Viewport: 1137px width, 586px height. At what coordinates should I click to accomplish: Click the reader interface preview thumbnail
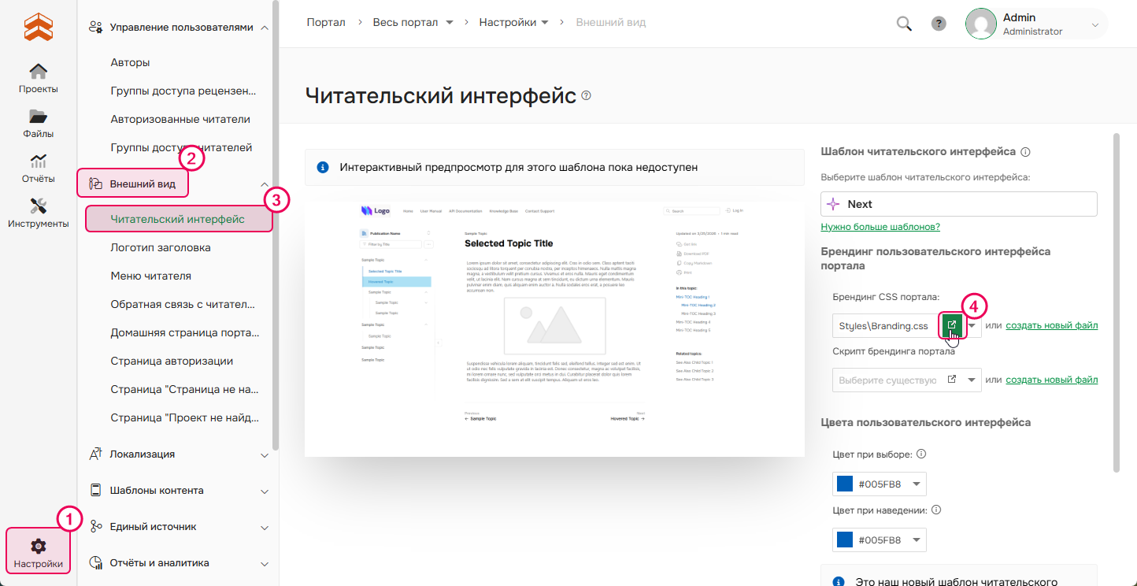pos(554,324)
